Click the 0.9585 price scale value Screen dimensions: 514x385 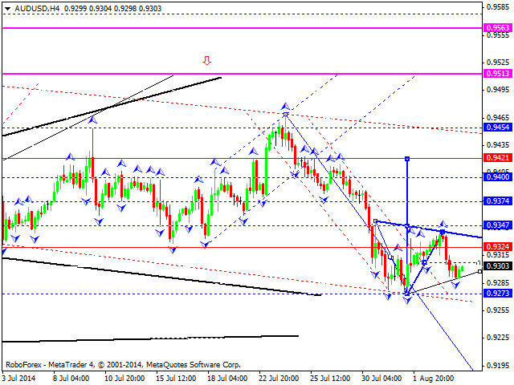[498, 6]
